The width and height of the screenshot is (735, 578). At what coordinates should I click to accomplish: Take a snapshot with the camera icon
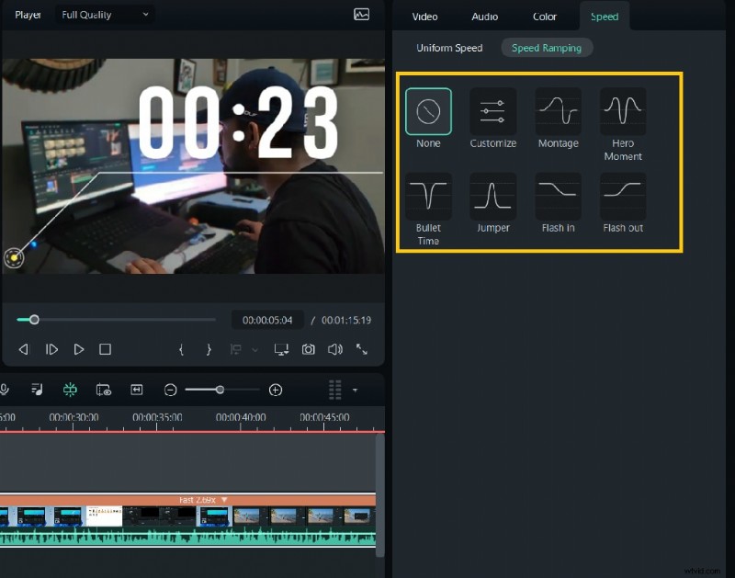(x=309, y=349)
